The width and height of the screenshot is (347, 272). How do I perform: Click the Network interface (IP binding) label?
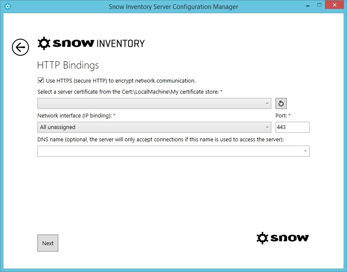click(77, 116)
